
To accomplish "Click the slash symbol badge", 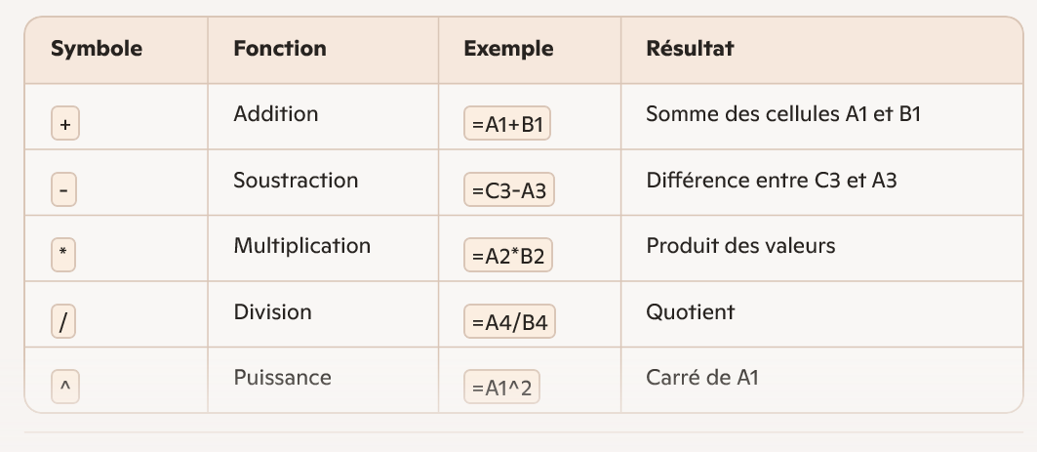I will [x=64, y=322].
